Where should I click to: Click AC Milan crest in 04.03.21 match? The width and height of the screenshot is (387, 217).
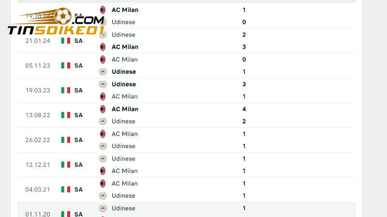coord(103,183)
